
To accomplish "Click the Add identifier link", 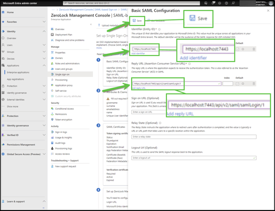I will [138, 53].
